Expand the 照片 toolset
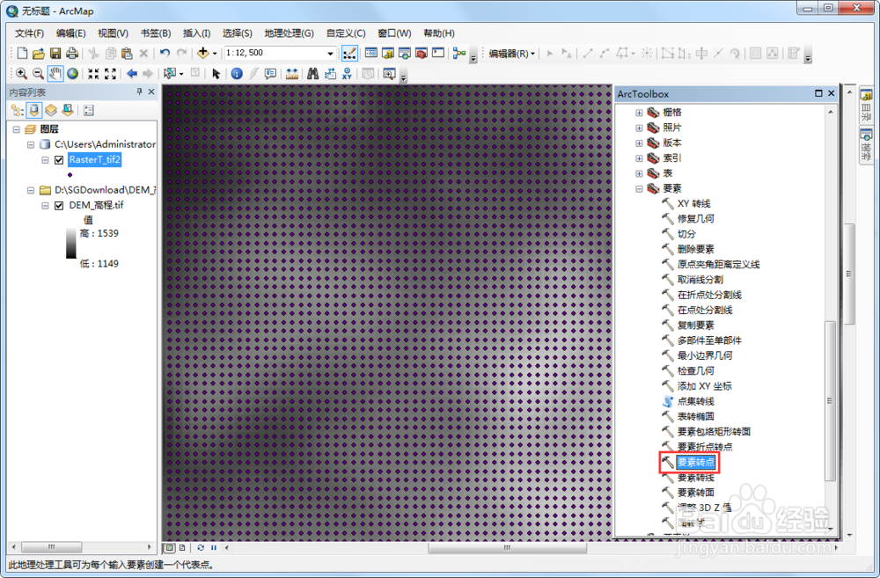 (x=639, y=128)
